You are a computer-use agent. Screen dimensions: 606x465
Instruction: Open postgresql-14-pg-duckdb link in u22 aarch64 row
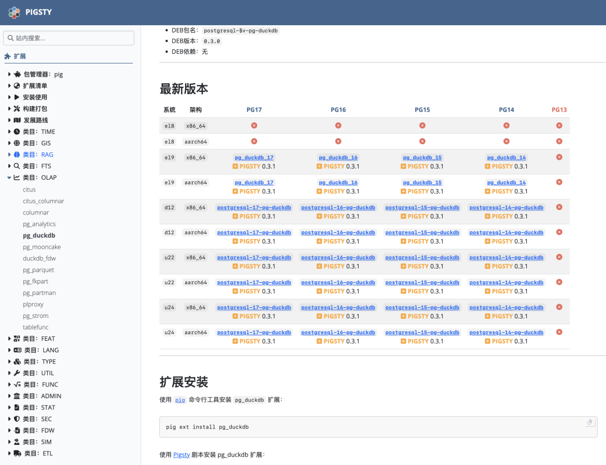click(x=506, y=282)
